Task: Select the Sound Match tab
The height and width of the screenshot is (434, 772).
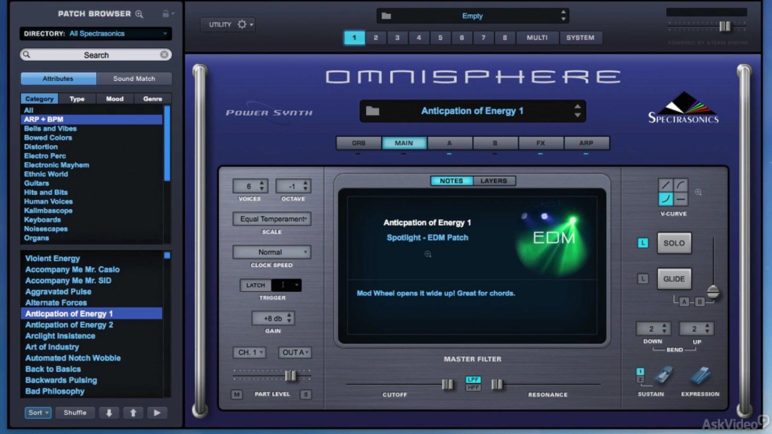Action: (x=134, y=79)
